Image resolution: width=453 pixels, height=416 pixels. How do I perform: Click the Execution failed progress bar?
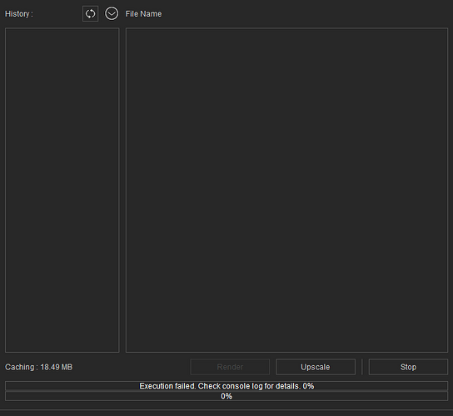point(226,386)
